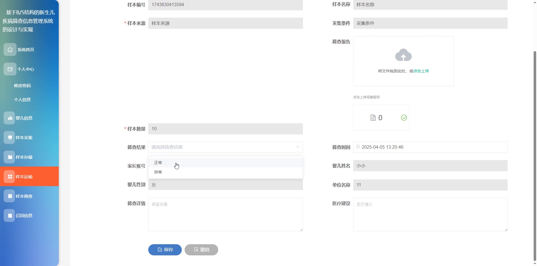The image size is (537, 266).
Task: Click the green upload success checkmark
Action: pyautogui.click(x=404, y=118)
